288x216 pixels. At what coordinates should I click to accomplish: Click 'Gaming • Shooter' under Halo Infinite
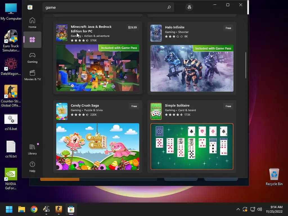pyautogui.click(x=177, y=32)
